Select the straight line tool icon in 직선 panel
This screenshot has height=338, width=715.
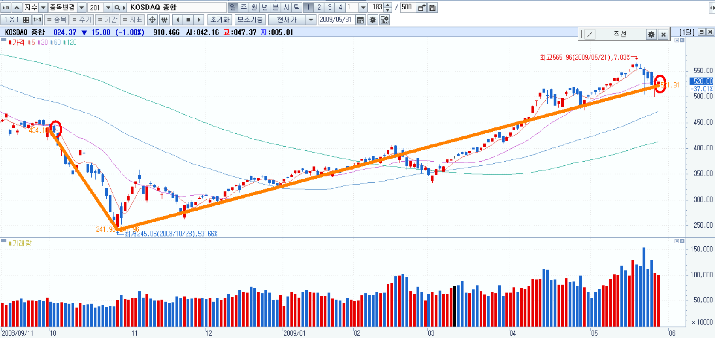[x=590, y=35]
